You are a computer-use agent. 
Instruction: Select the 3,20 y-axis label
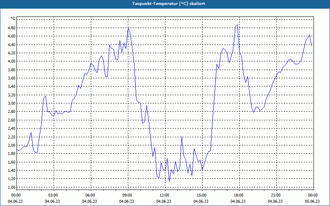(12, 95)
